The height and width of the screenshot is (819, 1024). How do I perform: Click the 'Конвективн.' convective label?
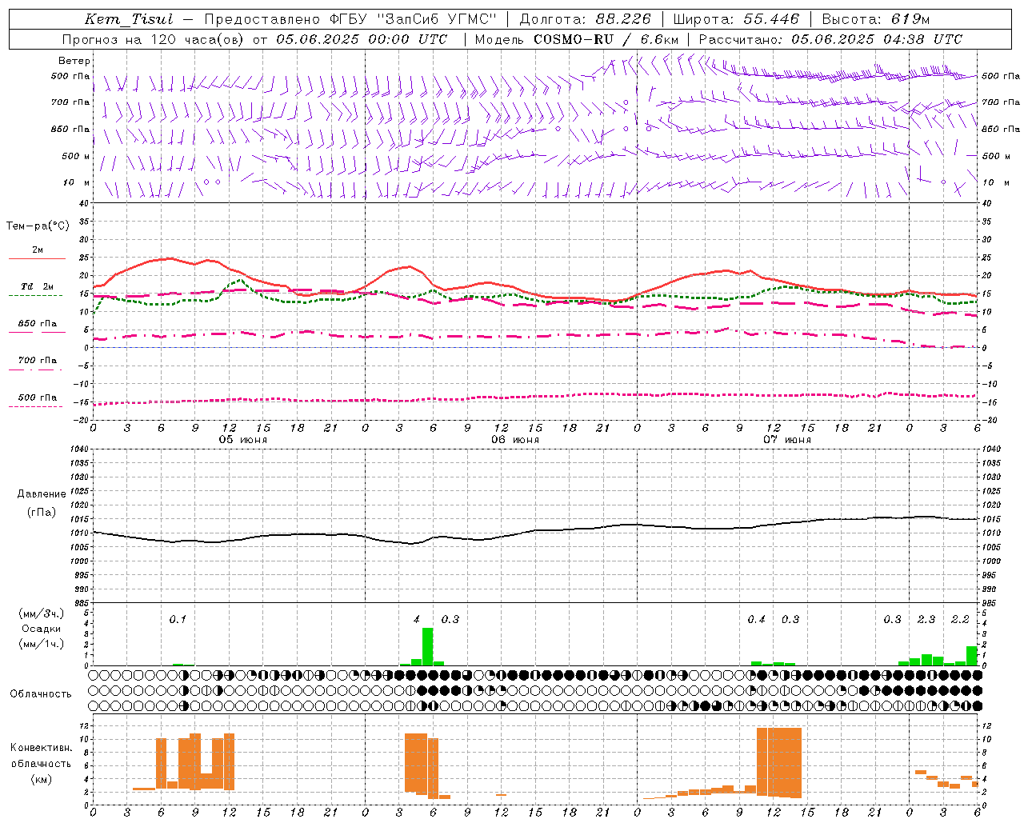[x=41, y=748]
